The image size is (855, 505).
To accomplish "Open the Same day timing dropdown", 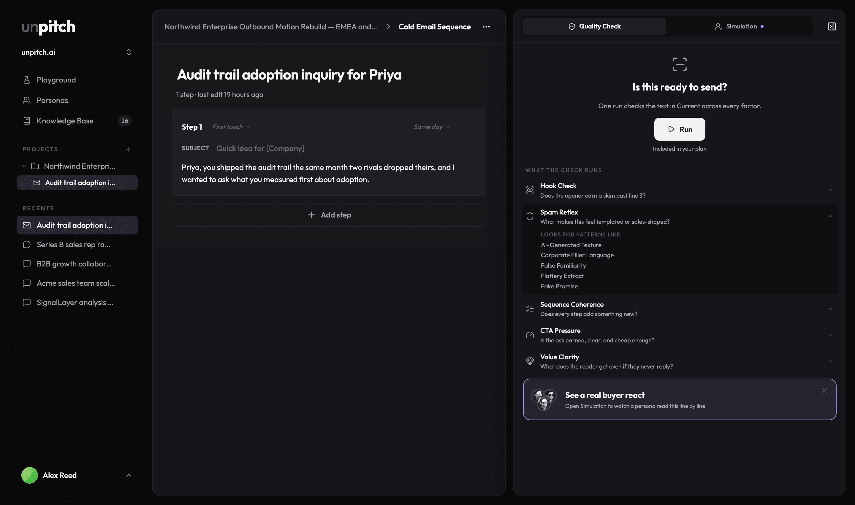I will tap(432, 127).
